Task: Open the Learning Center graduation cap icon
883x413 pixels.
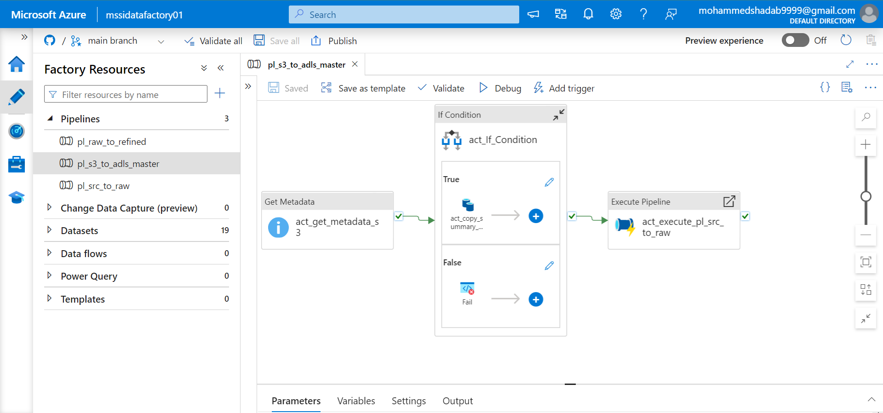Action: 17,197
